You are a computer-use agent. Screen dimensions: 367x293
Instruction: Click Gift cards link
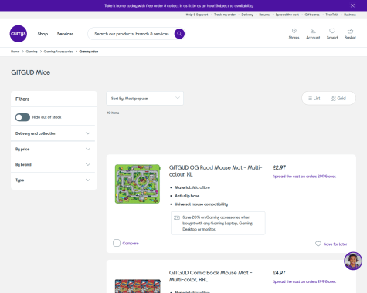pos(312,15)
